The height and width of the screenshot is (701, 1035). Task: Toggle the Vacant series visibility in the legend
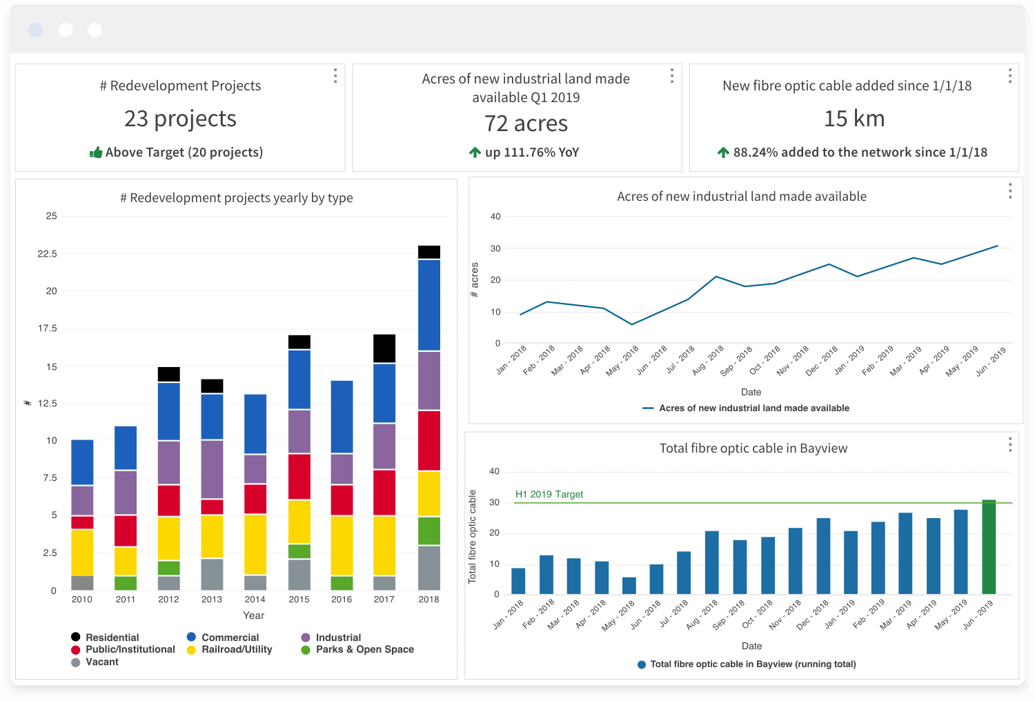tap(101, 662)
